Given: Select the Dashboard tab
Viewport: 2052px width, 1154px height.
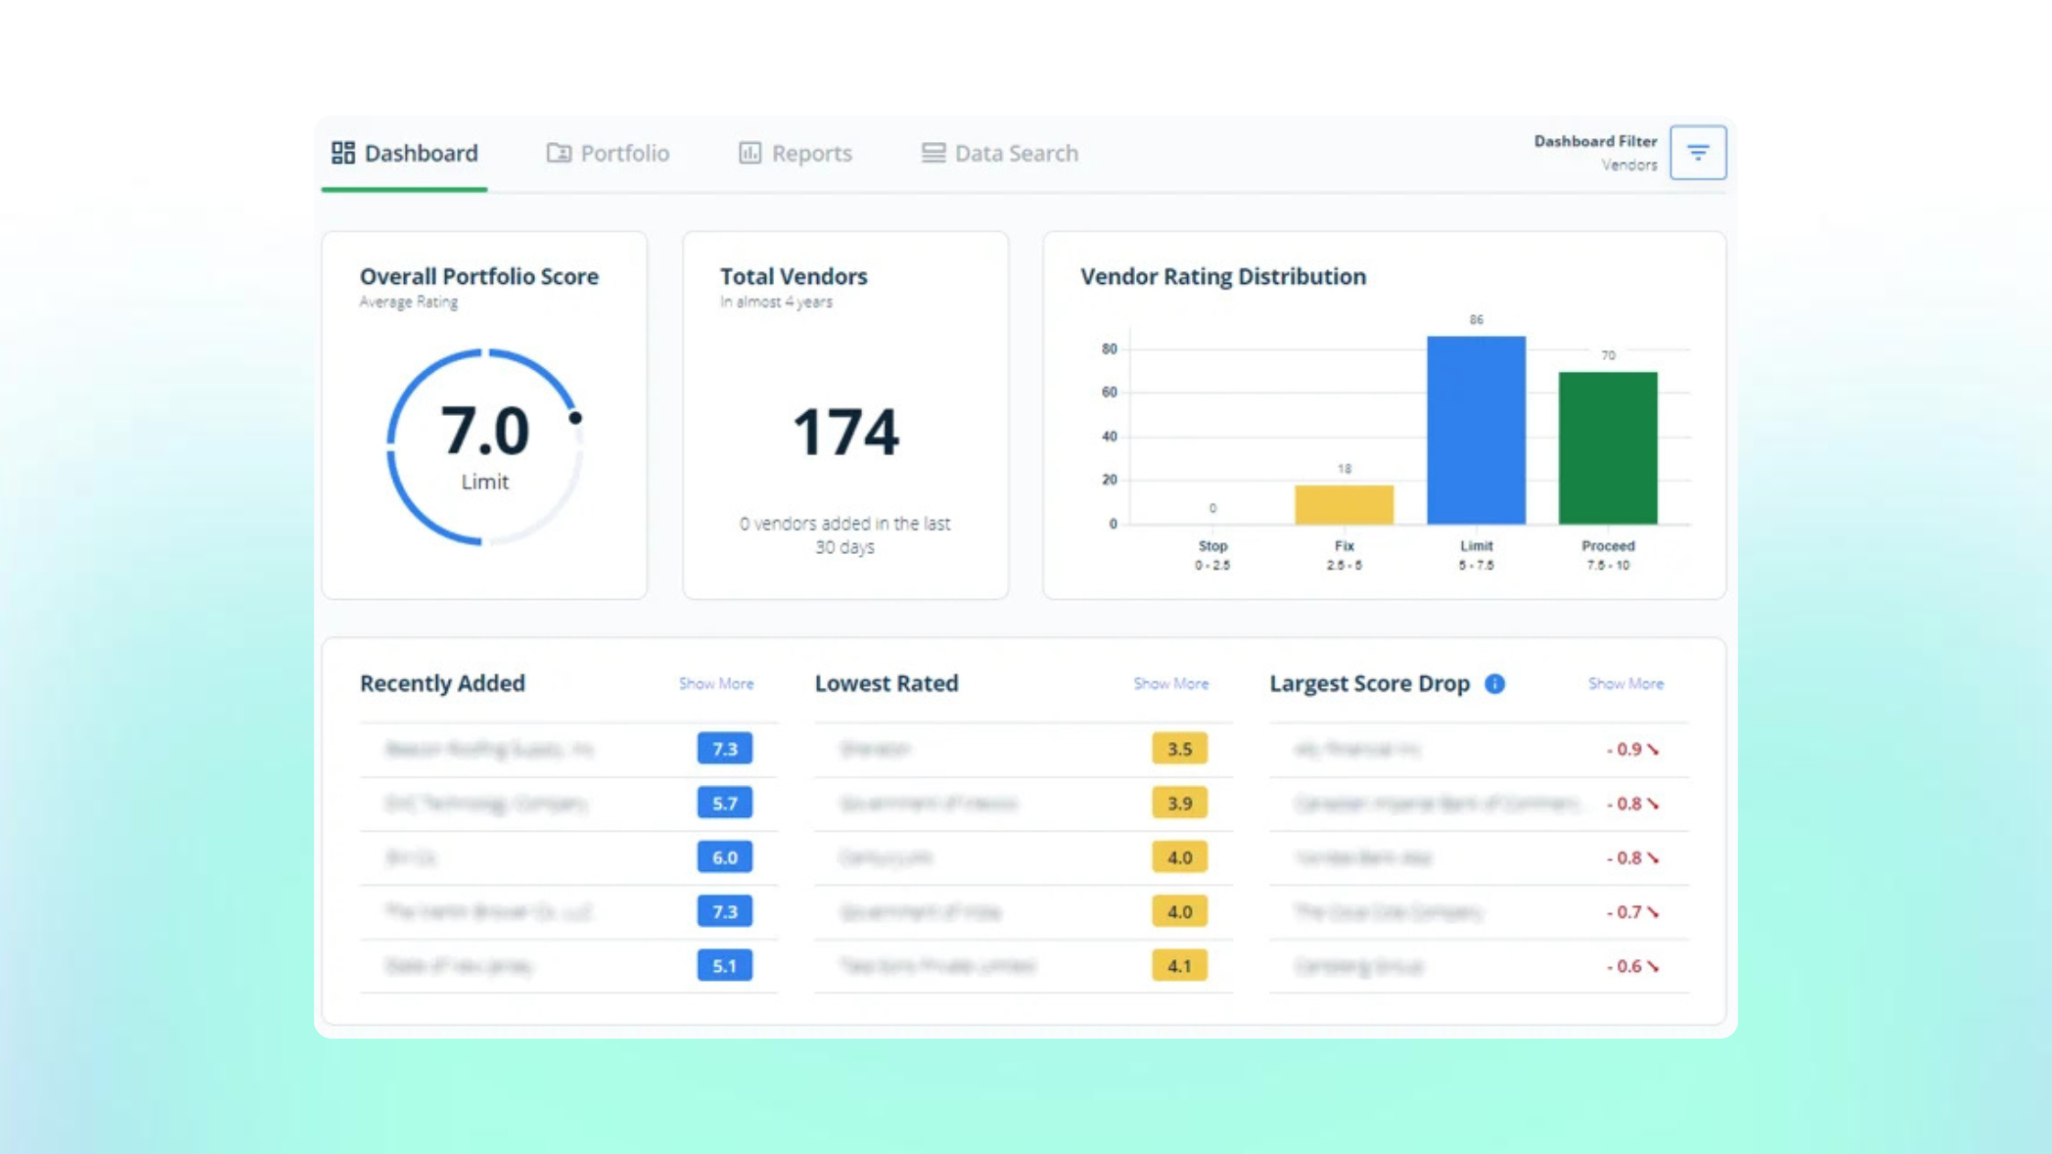Looking at the screenshot, I should 405,153.
